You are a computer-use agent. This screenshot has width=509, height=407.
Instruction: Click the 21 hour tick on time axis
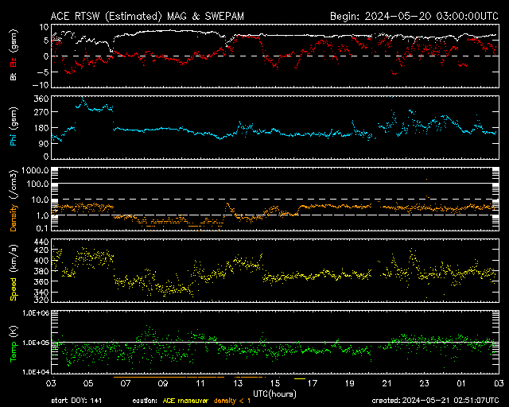[x=387, y=382]
